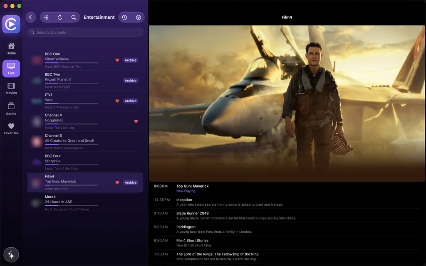Maximize the window with green button

click(x=19, y=6)
